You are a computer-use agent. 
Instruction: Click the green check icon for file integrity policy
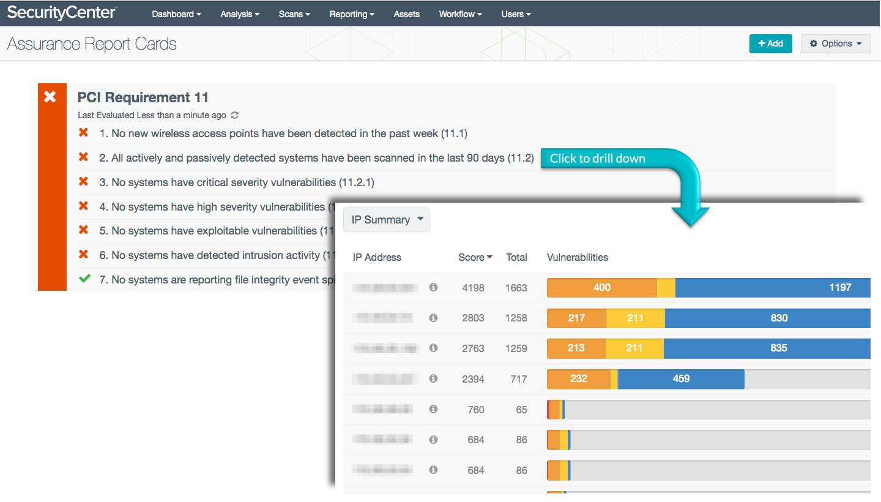(84, 279)
